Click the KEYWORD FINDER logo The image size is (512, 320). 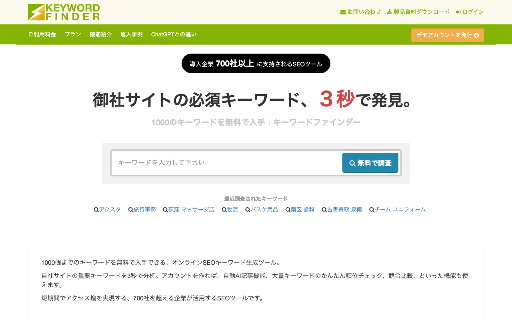click(x=64, y=12)
